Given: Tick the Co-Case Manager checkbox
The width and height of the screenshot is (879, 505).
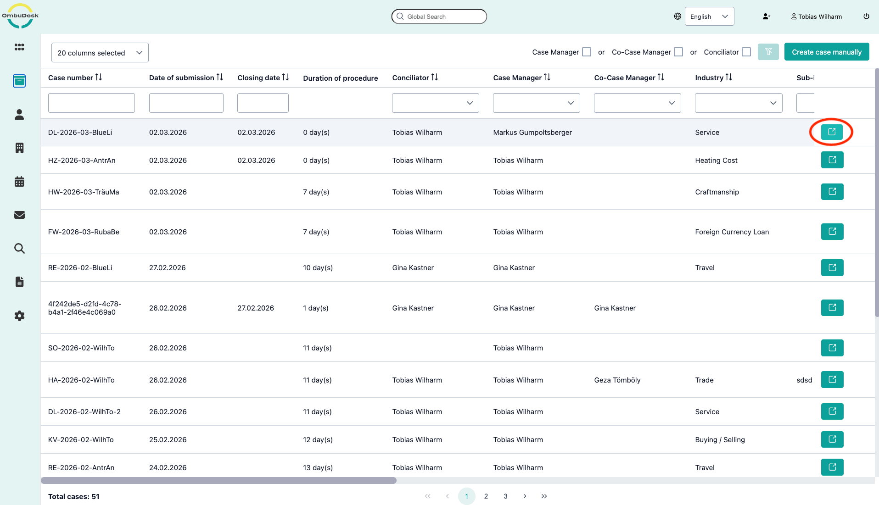Looking at the screenshot, I should click(678, 52).
